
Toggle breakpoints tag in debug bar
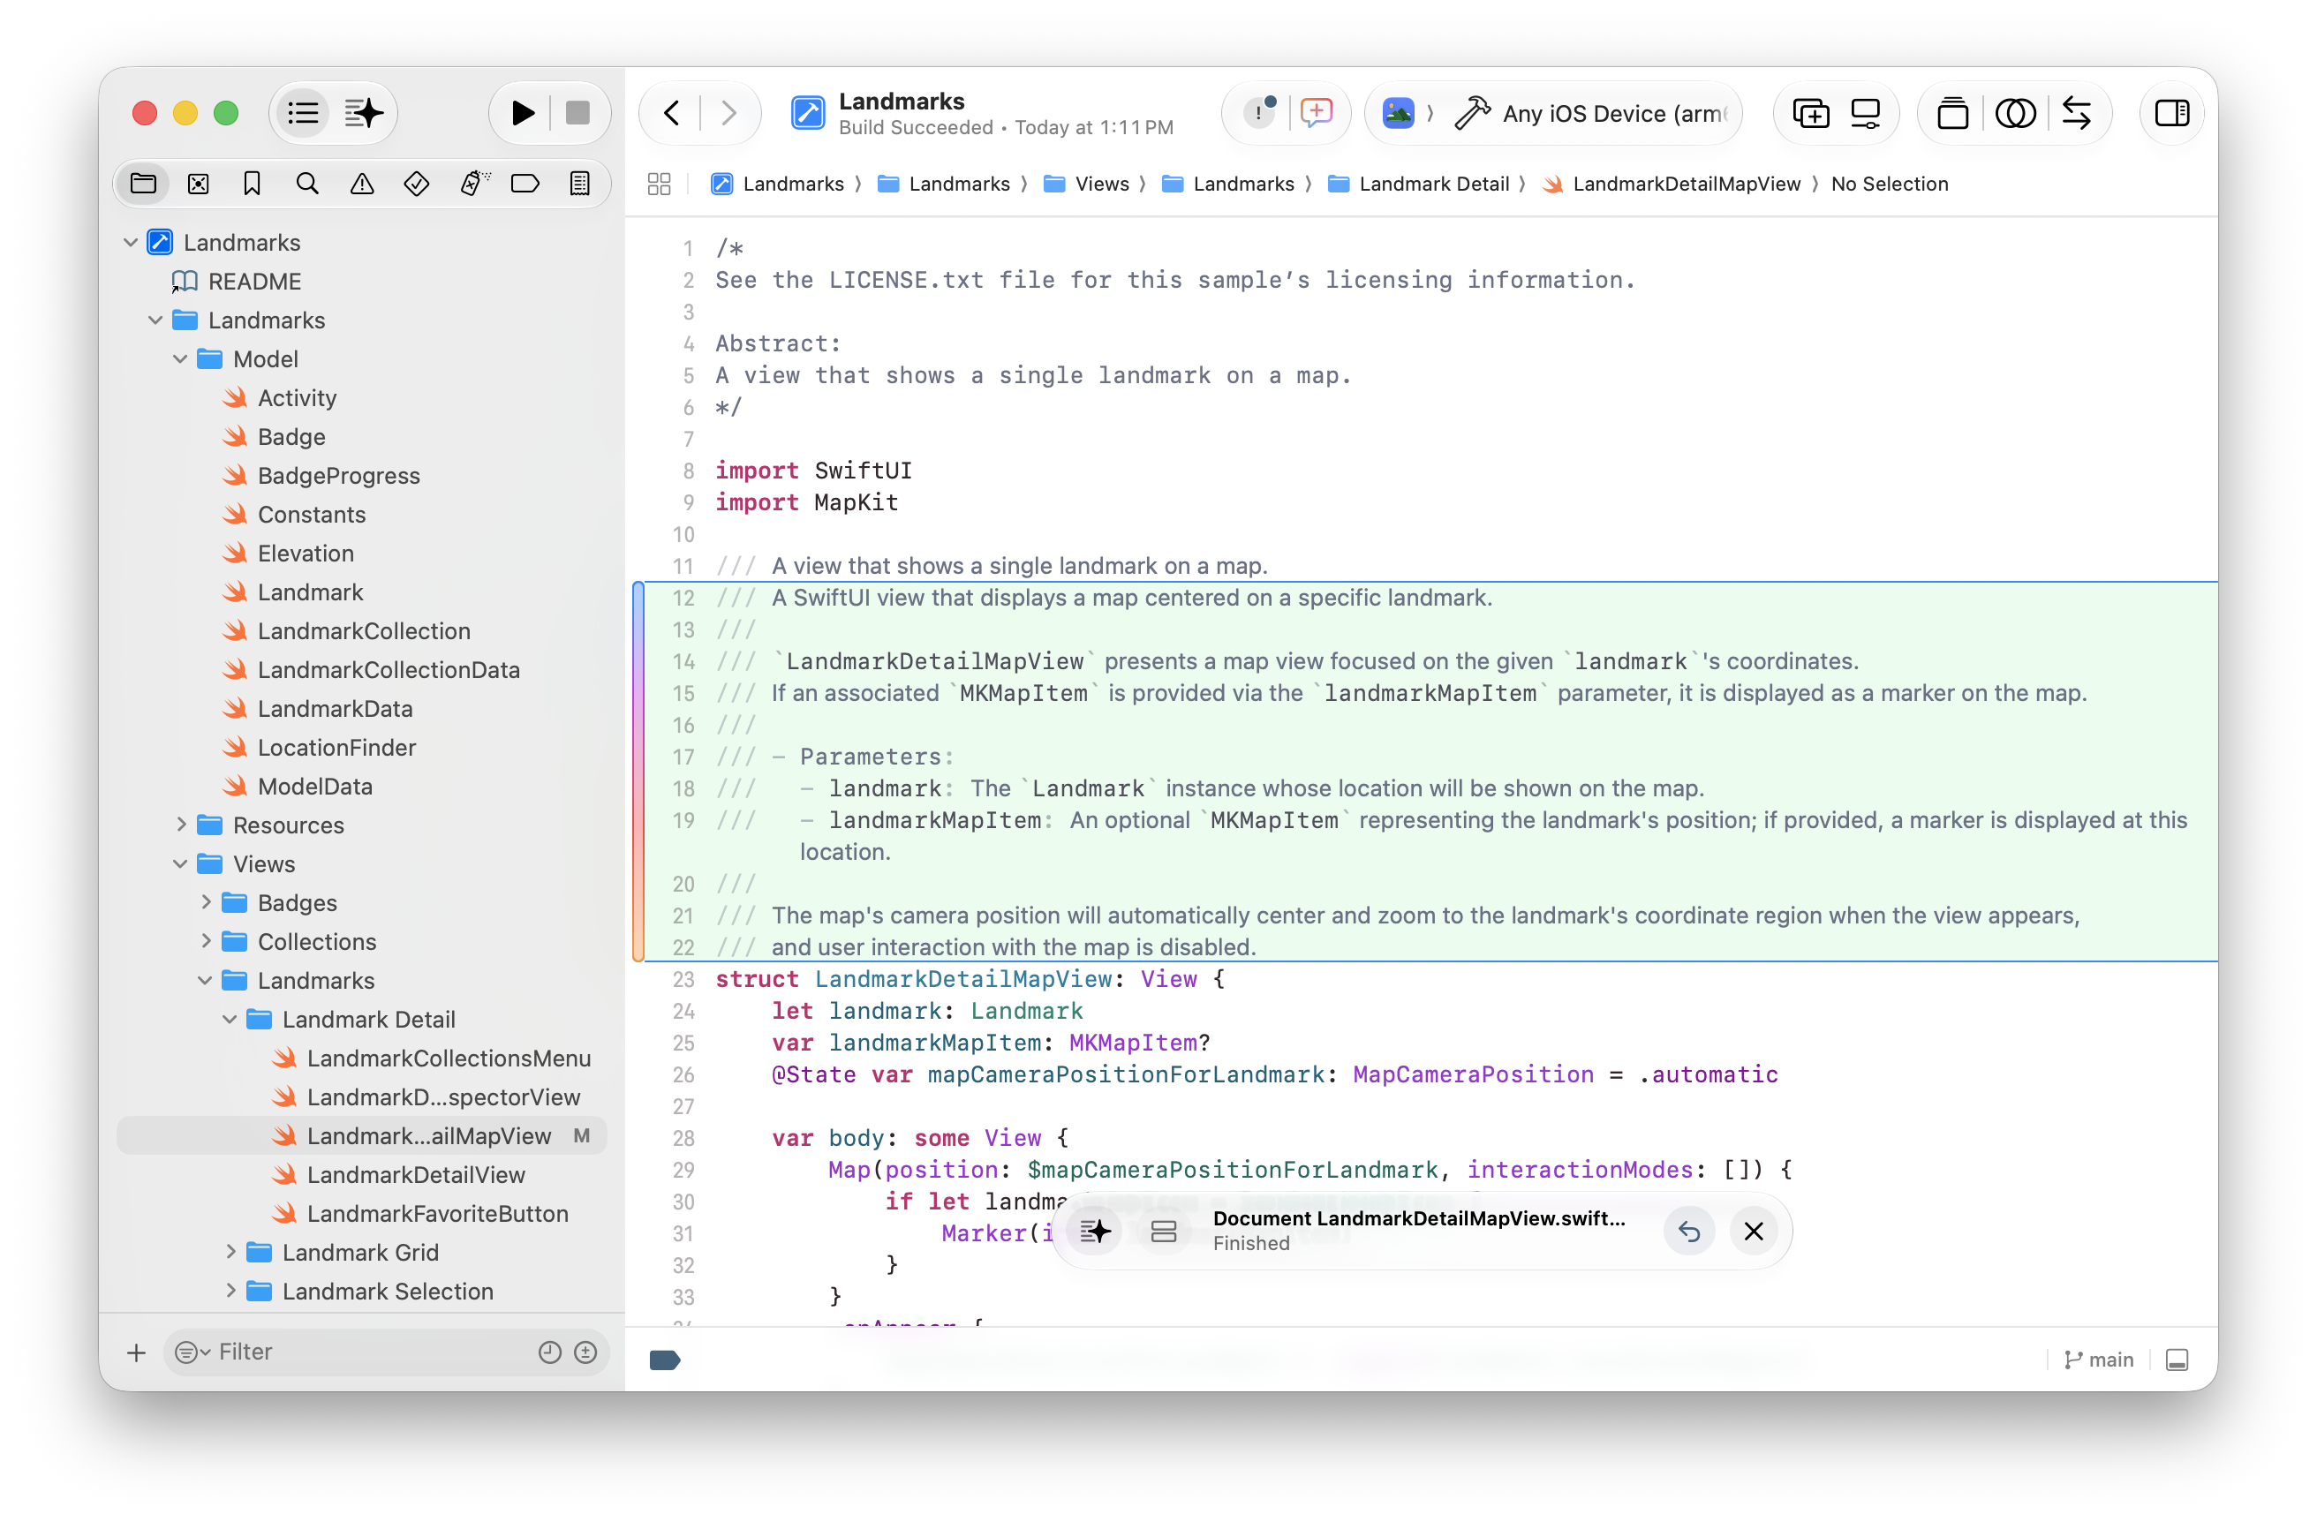click(x=665, y=1360)
